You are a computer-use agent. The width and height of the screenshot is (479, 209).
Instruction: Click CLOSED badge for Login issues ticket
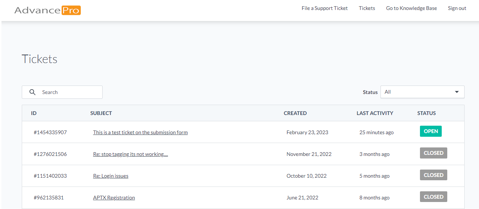tap(433, 175)
